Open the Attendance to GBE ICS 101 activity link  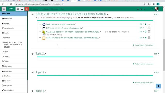tap(72, 32)
